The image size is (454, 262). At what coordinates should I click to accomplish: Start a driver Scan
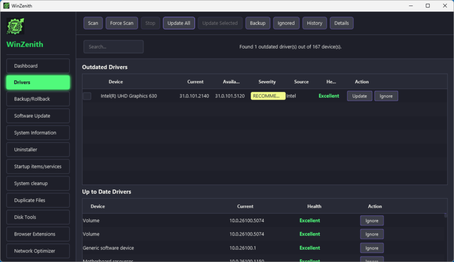[x=93, y=23]
